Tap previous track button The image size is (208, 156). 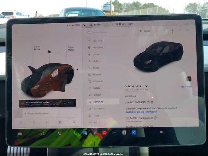tap(21, 123)
